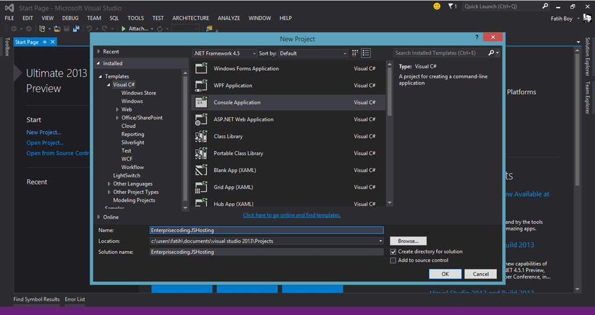Click the Save toolbar icon
This screenshot has height=315, width=595.
point(67,28)
